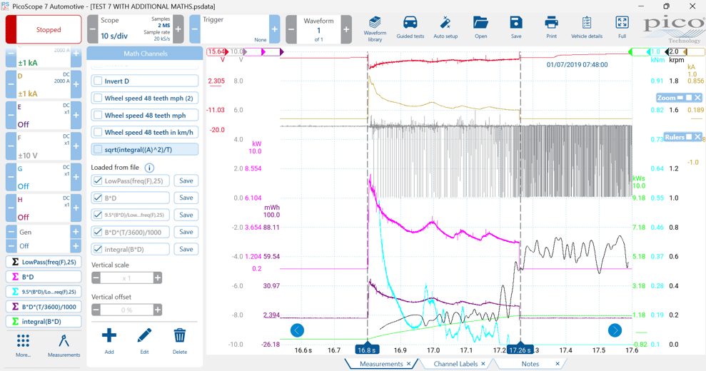
Task: Open channel F options
Action: click(x=44, y=146)
